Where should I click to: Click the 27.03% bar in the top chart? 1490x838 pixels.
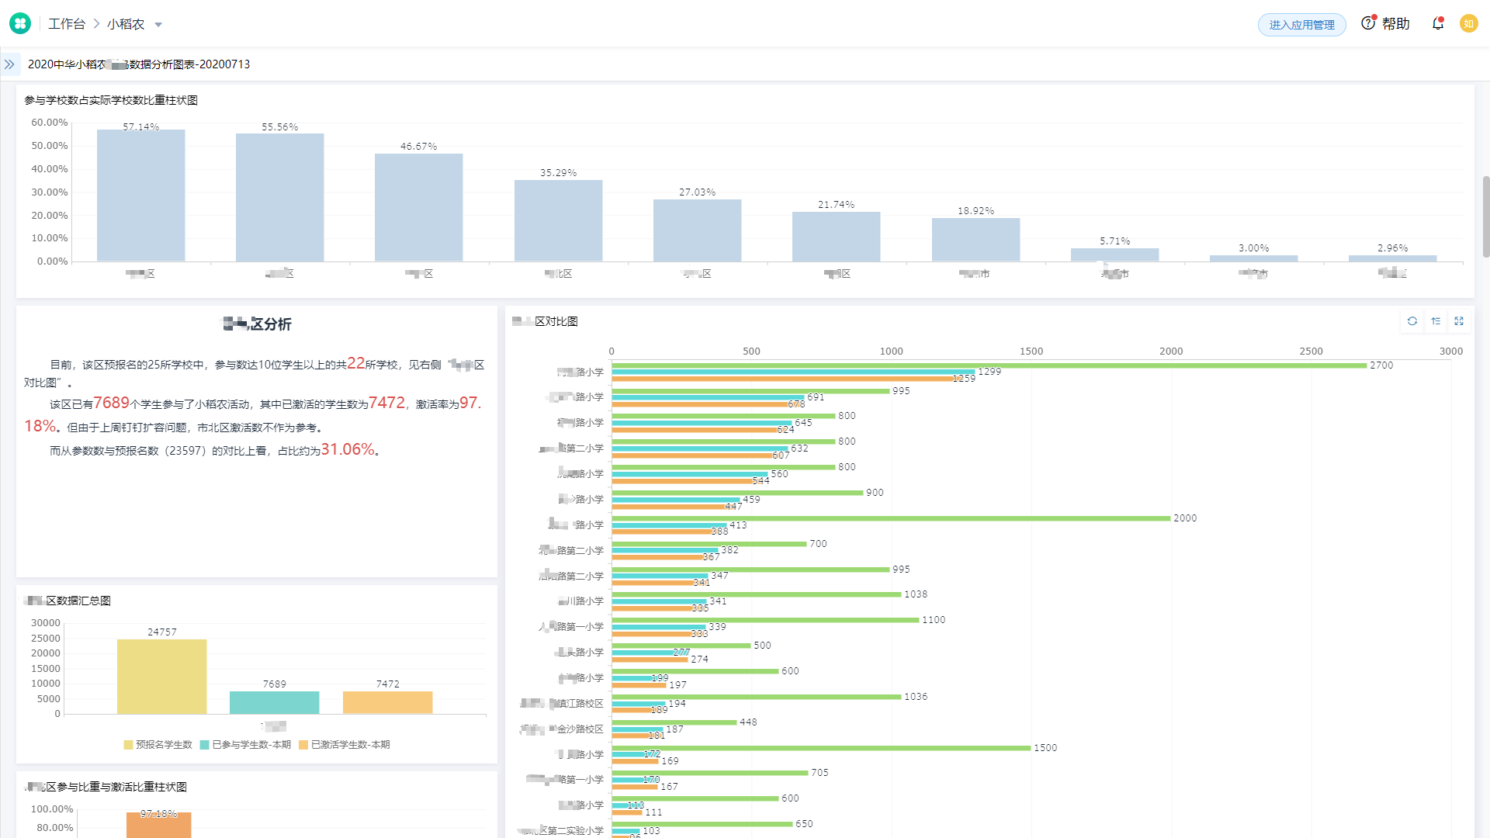tap(697, 230)
